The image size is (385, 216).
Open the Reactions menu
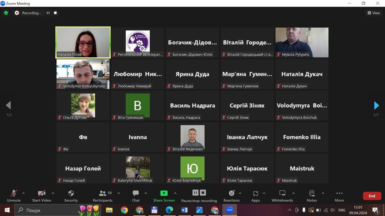(232, 195)
